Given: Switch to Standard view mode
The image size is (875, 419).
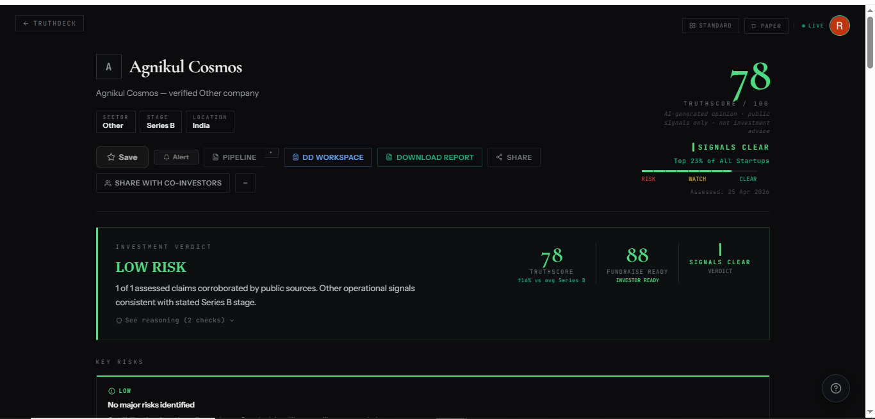Looking at the screenshot, I should pyautogui.click(x=710, y=26).
